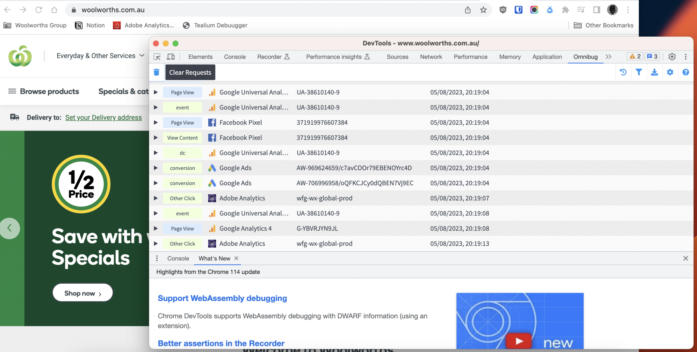The height and width of the screenshot is (352, 697).
Task: Switch to the Network tab
Action: (431, 57)
